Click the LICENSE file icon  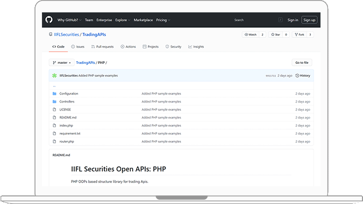click(x=54, y=110)
